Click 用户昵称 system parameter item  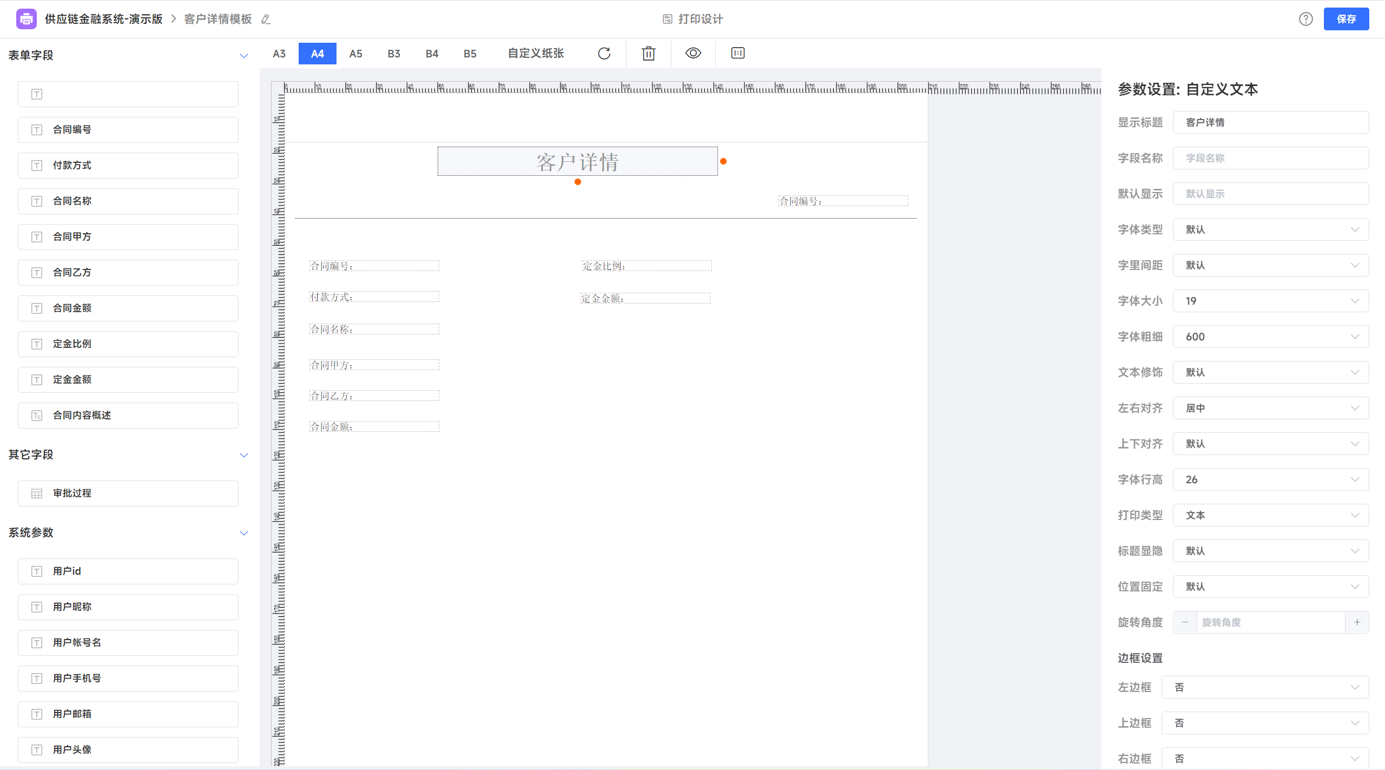point(128,607)
